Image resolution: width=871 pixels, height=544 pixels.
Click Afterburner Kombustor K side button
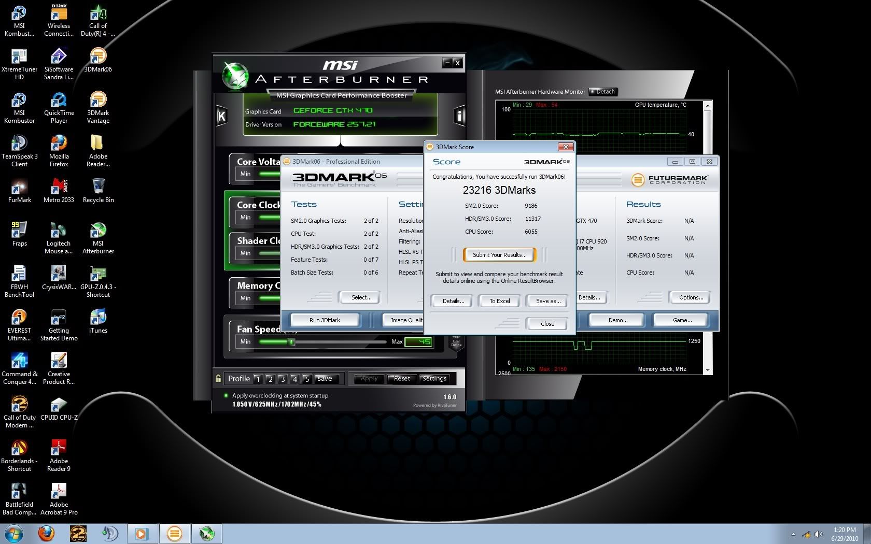pos(221,116)
